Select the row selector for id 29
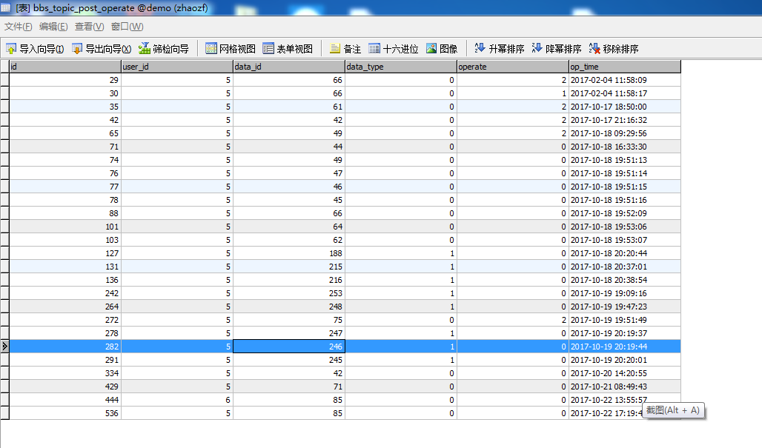Viewport: 762px width, 448px height. (x=4, y=80)
